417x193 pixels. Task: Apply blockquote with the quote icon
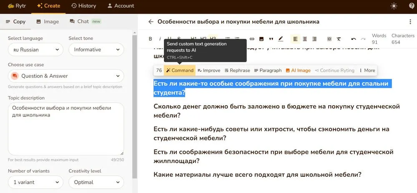click(271, 39)
